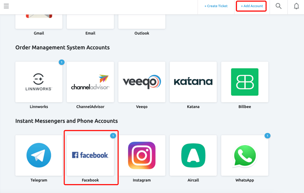Choose the ChannelAdvisor tile
This screenshot has height=193, width=304.
tap(90, 82)
